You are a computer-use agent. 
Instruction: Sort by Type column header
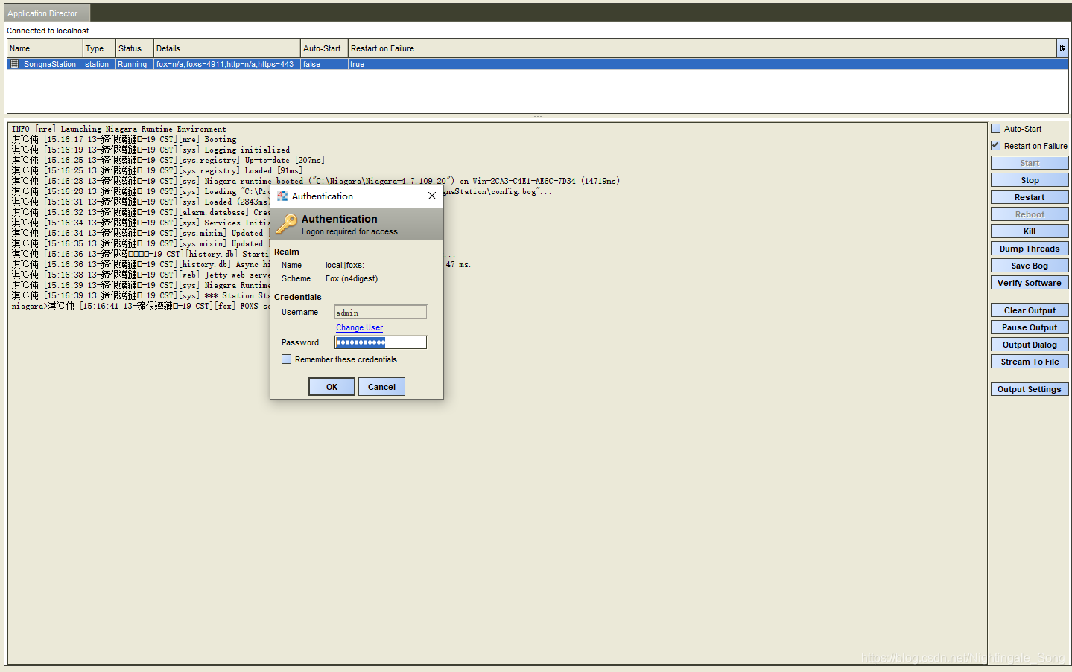pos(99,48)
